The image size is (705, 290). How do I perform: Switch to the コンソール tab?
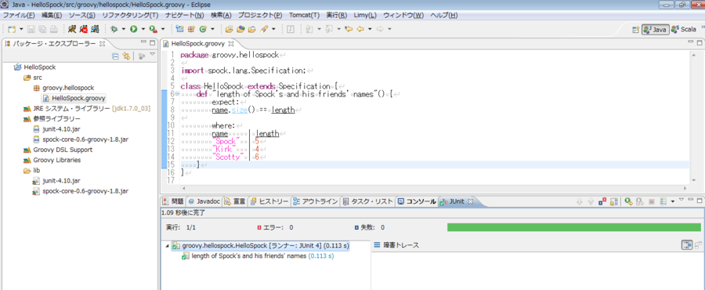418,201
